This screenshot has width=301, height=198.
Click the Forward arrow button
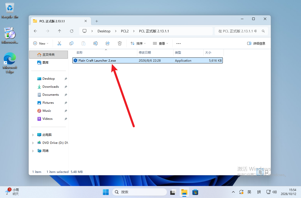pyautogui.click(x=48, y=31)
